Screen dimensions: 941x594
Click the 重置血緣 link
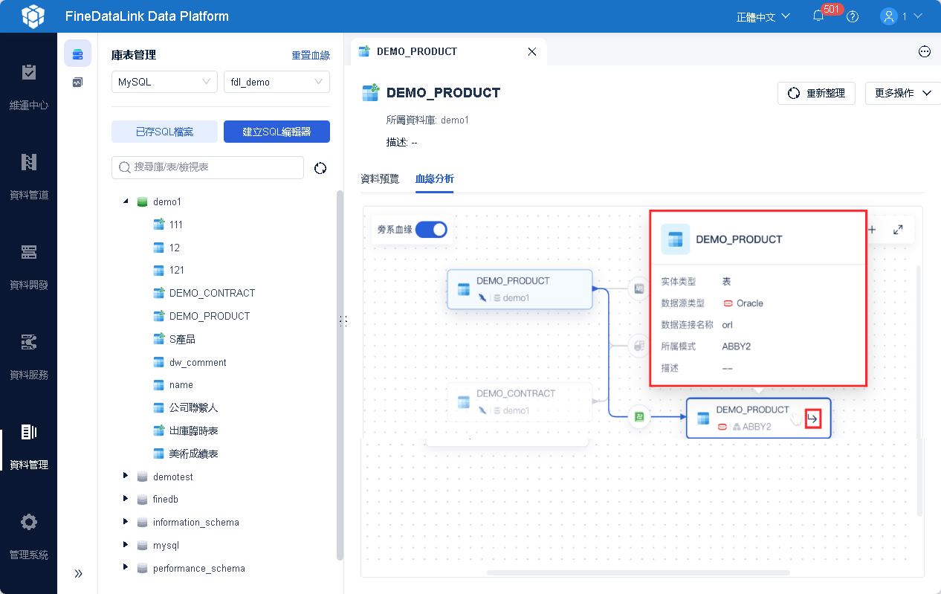coord(311,56)
